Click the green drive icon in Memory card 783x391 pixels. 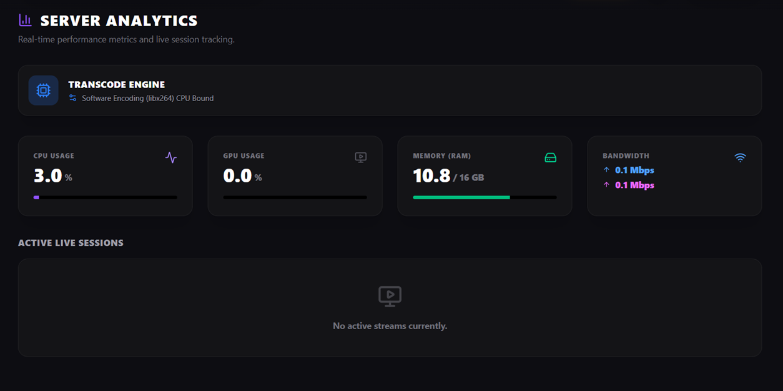pos(551,157)
